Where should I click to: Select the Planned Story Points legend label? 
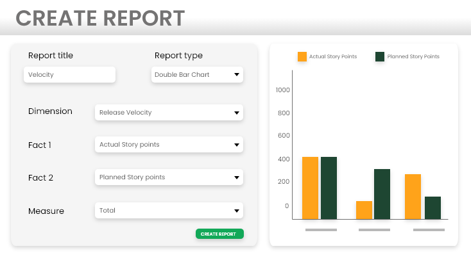coord(413,56)
